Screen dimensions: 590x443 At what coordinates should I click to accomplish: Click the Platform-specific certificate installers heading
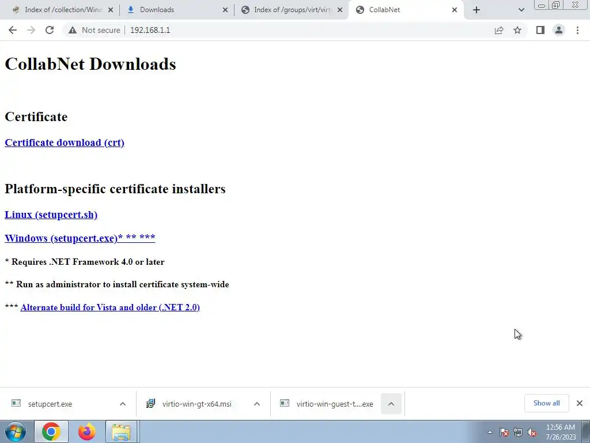(x=115, y=189)
